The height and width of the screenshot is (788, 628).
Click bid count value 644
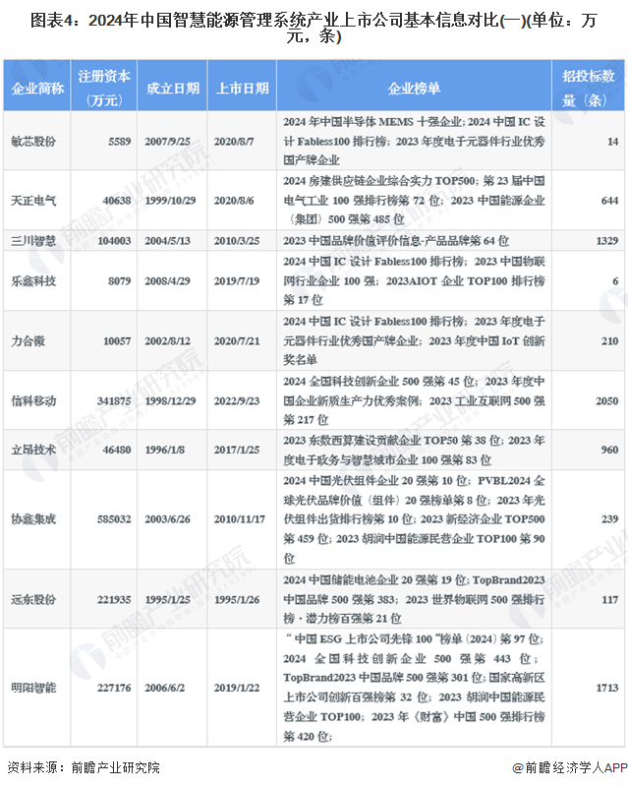610,201
